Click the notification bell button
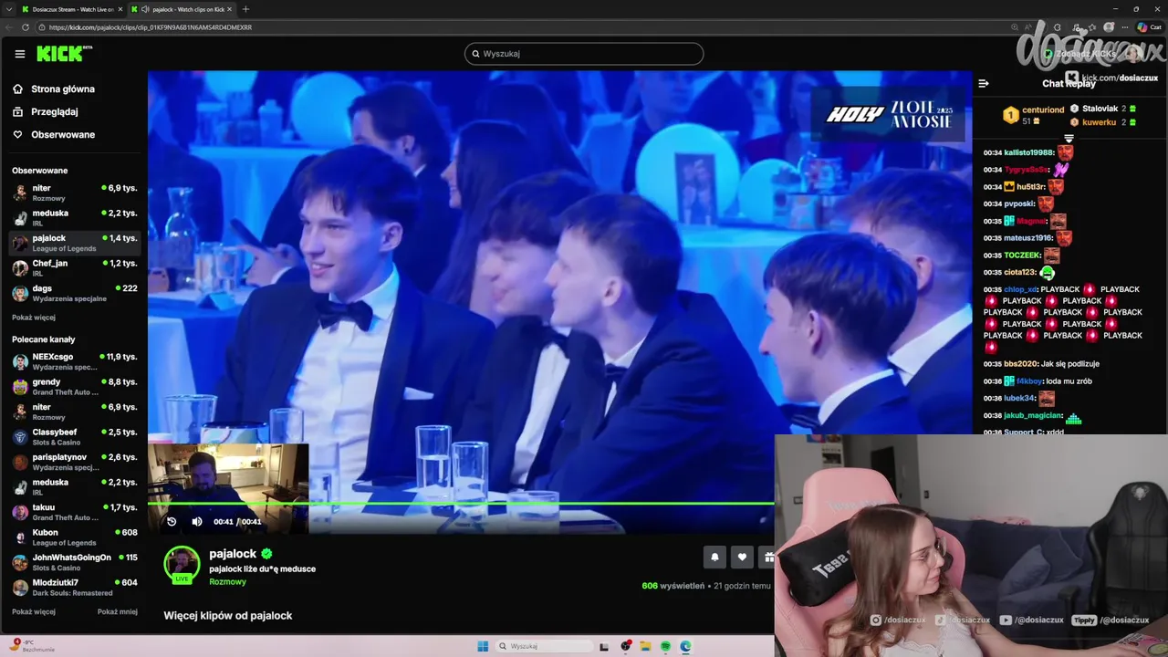Viewport: 1168px width, 657px height. tap(714, 557)
